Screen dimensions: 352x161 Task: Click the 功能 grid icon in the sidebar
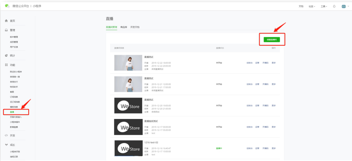pyautogui.click(x=6, y=65)
